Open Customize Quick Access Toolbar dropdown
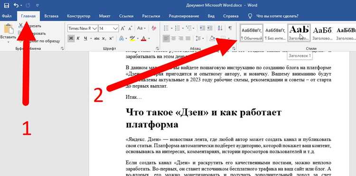This screenshot has height=176, width=356. 37,5
